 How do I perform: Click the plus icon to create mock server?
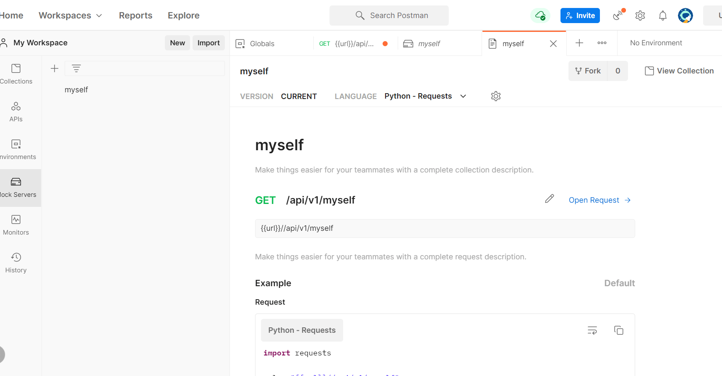pyautogui.click(x=55, y=68)
